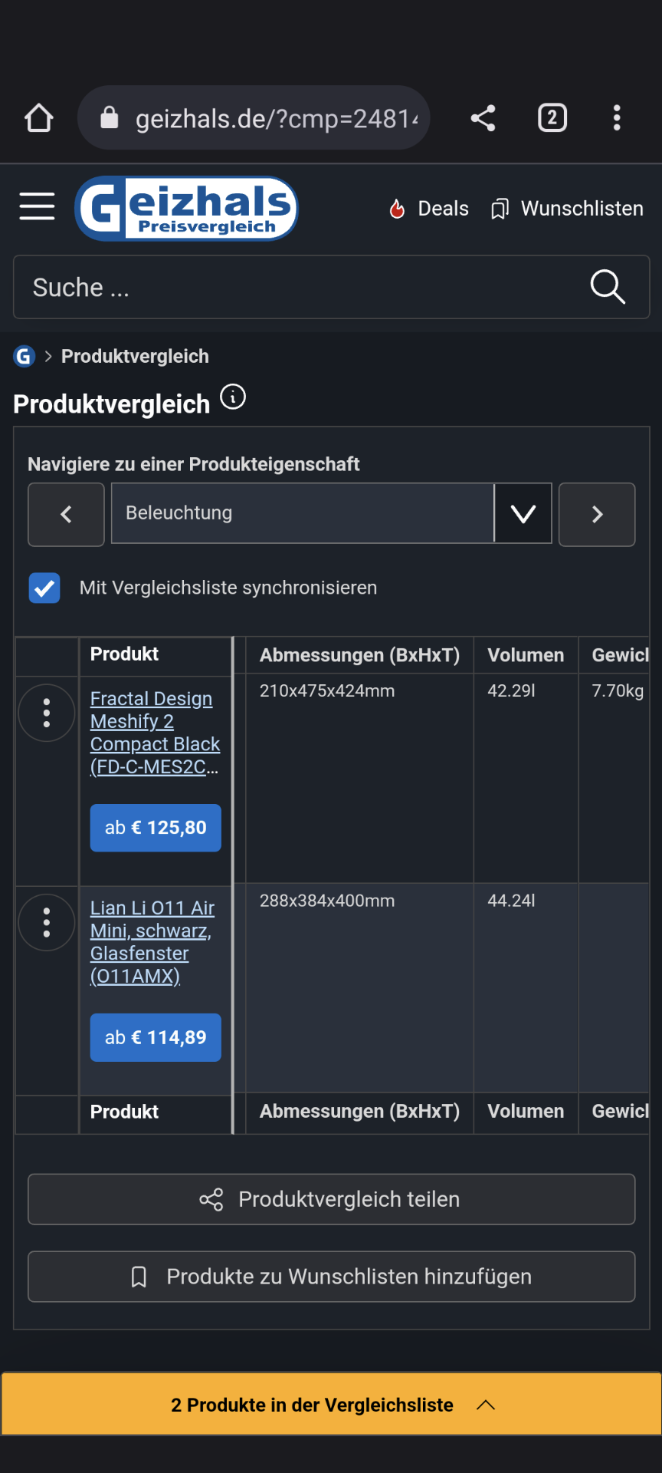
Task: Click the G home breadcrumb icon
Action: [25, 356]
